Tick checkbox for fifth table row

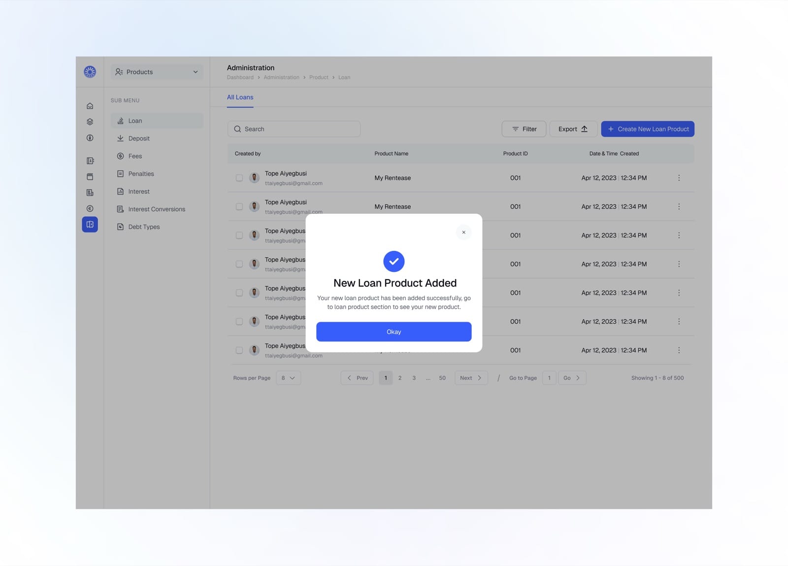239,293
